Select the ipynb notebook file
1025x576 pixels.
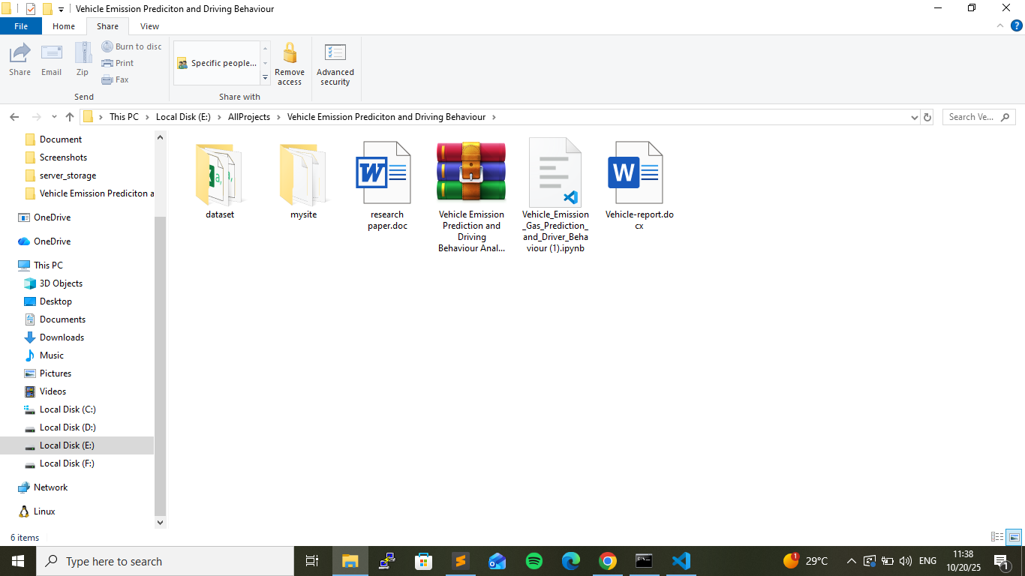(x=555, y=194)
